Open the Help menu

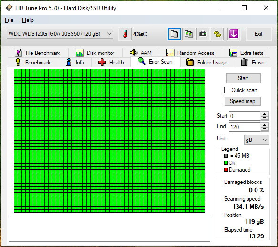coord(28,20)
